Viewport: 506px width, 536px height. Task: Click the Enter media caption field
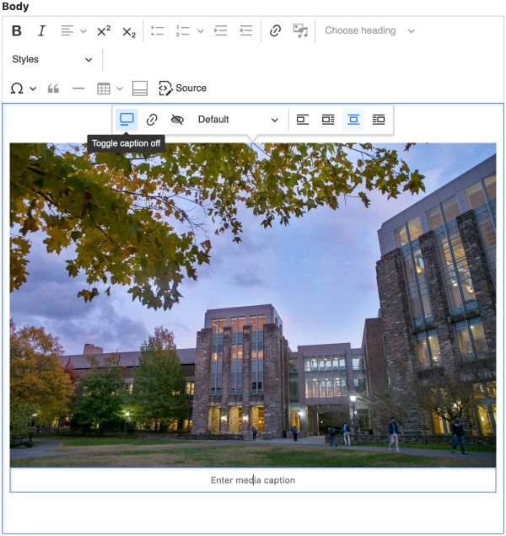[253, 480]
